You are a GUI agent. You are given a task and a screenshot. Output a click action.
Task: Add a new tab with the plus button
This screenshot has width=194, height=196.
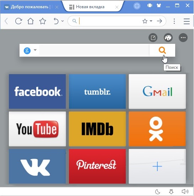pyautogui.click(x=137, y=6)
